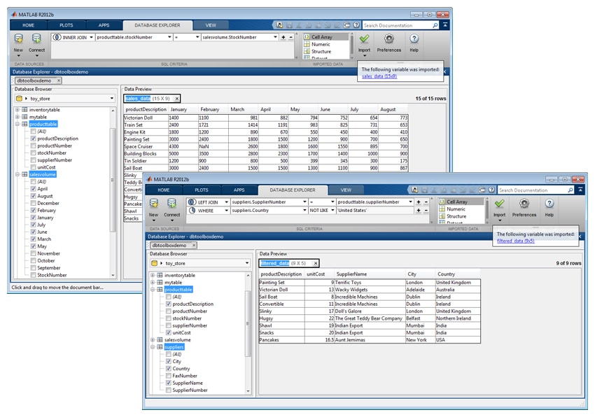595x417 pixels.
Task: Click the Help question mark in back window
Action: 414,39
